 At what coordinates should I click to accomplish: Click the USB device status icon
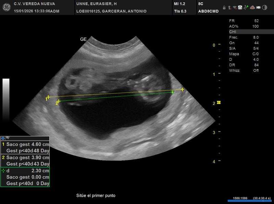(x=246, y=7)
